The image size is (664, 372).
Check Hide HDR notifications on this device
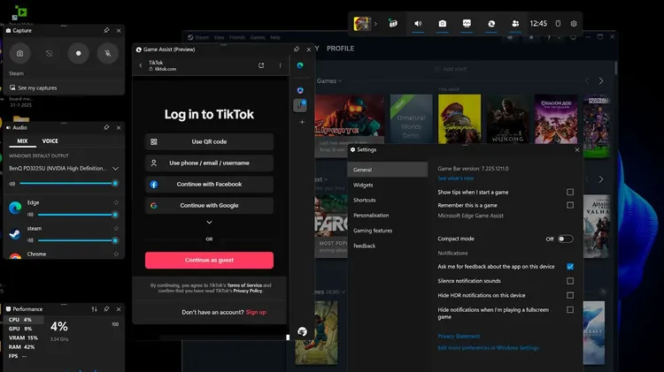point(570,295)
